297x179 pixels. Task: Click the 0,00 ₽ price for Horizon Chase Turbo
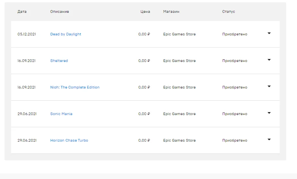point(144,140)
